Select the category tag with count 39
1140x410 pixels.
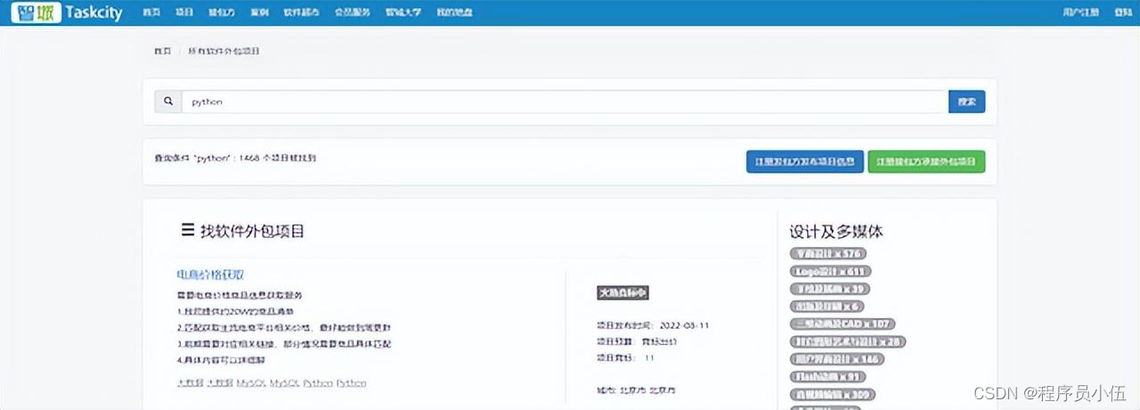coord(829,289)
